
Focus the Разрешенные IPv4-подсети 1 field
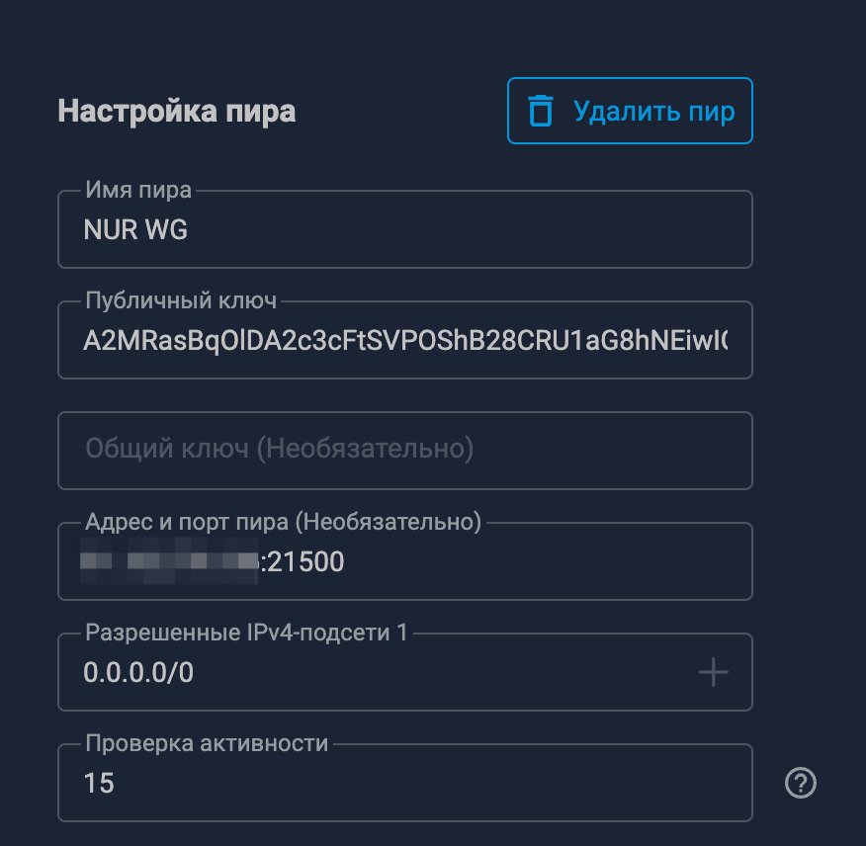[405, 672]
